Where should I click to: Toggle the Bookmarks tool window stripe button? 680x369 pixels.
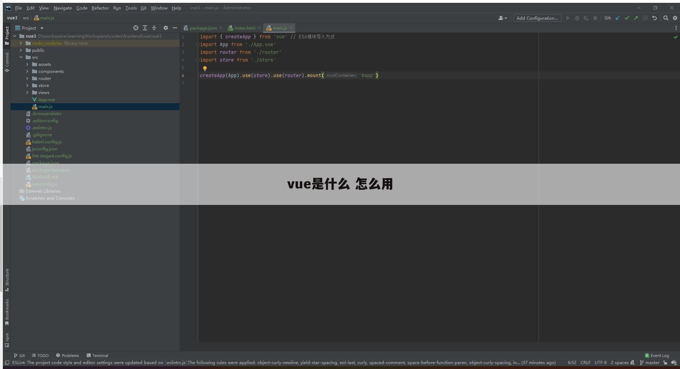pyautogui.click(x=7, y=312)
